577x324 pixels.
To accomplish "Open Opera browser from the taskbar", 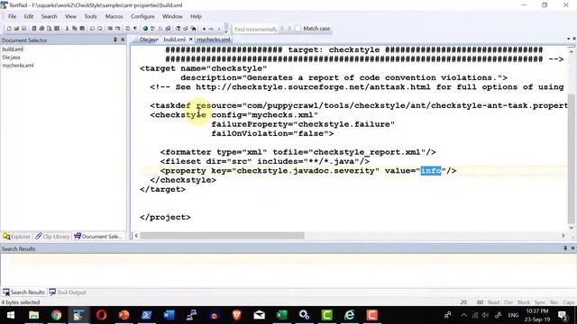I will click(101, 315).
